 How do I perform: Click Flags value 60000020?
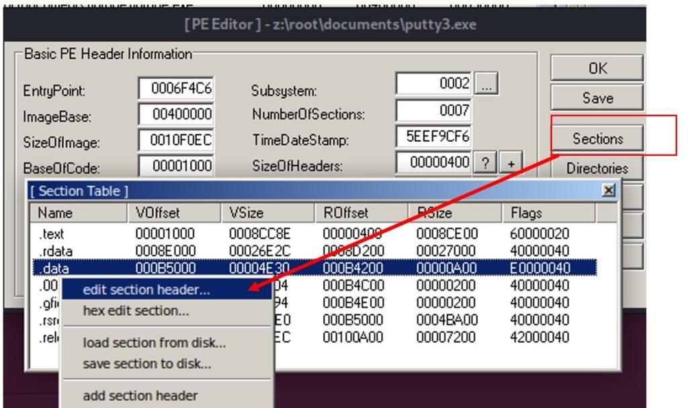point(540,234)
